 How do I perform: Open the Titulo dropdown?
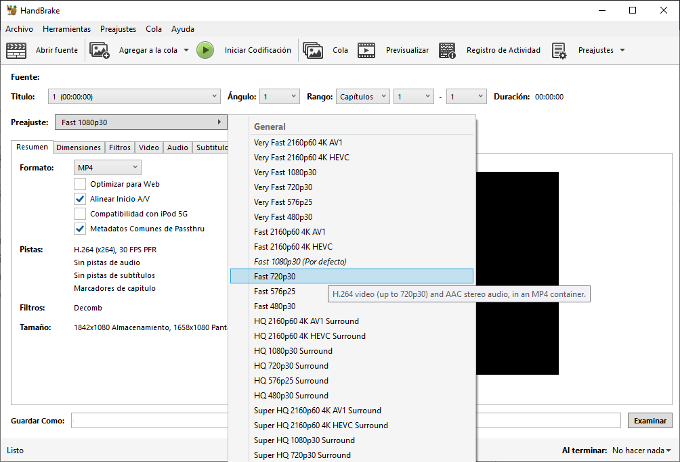pos(134,97)
